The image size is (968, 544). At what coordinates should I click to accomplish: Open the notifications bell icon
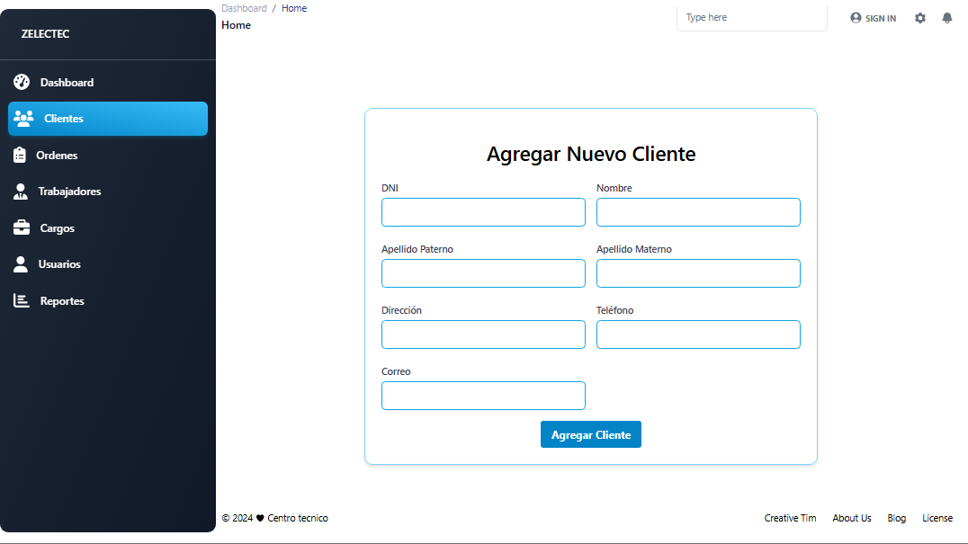[x=947, y=18]
